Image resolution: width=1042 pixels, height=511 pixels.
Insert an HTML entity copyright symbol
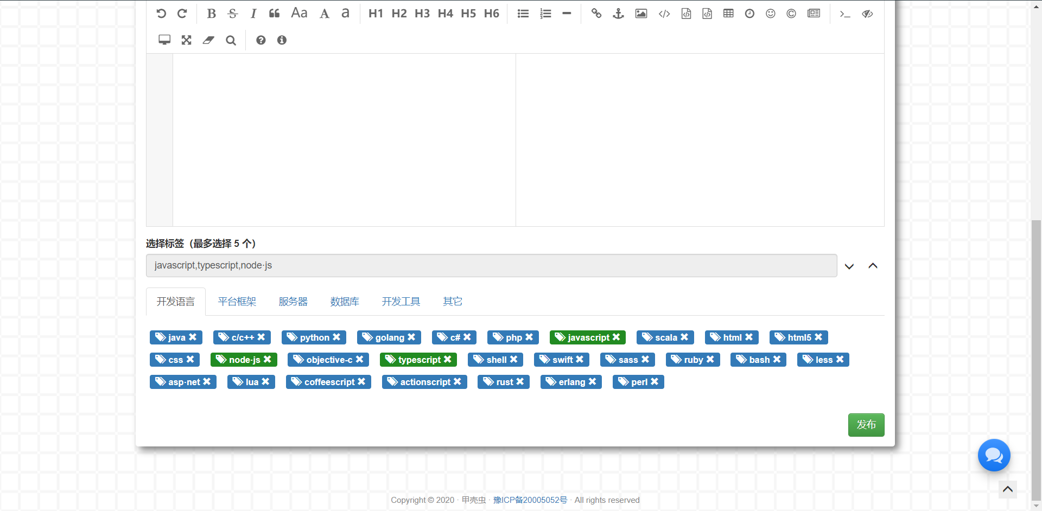pos(791,14)
